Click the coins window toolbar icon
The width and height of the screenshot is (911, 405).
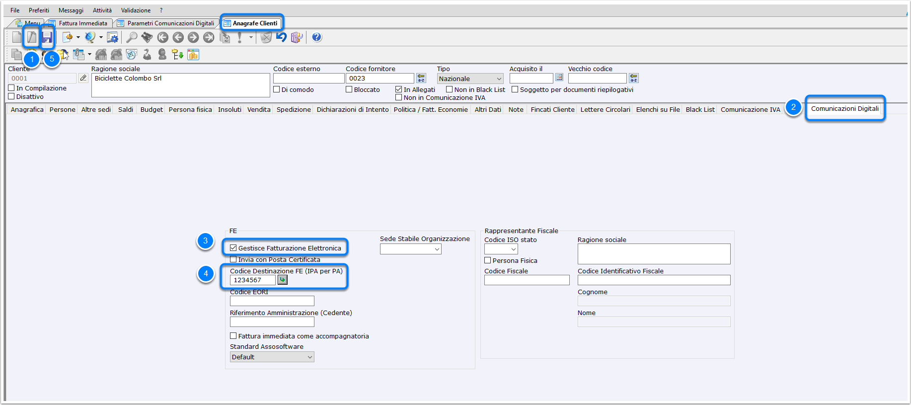tap(193, 55)
